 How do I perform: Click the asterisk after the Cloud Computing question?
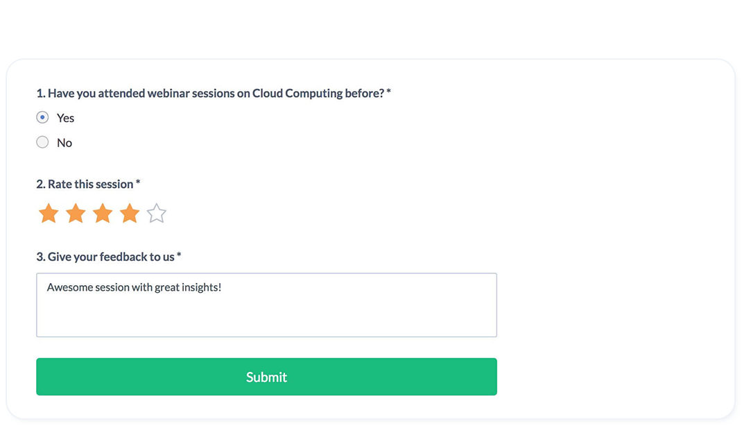click(x=389, y=92)
